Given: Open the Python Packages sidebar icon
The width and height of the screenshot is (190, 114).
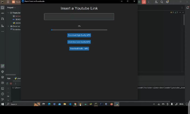Looking at the screenshot, I should [x=3, y=77].
